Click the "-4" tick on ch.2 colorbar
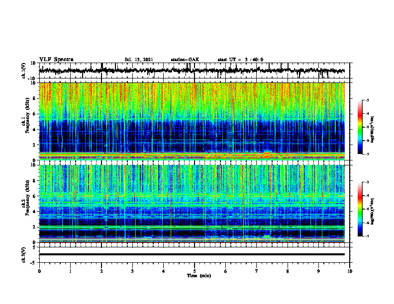The image size is (394, 304). [x=367, y=196]
